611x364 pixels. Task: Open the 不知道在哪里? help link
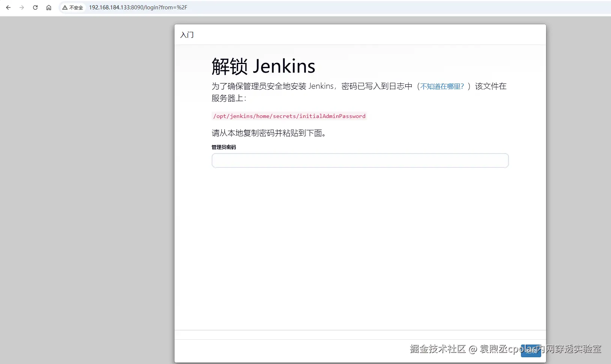click(442, 87)
